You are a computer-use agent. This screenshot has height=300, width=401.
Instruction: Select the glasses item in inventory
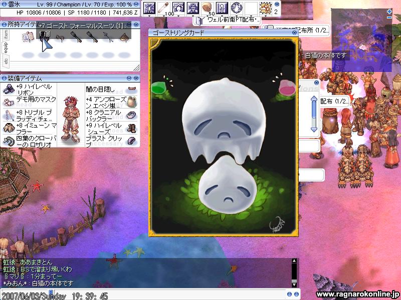[60, 37]
